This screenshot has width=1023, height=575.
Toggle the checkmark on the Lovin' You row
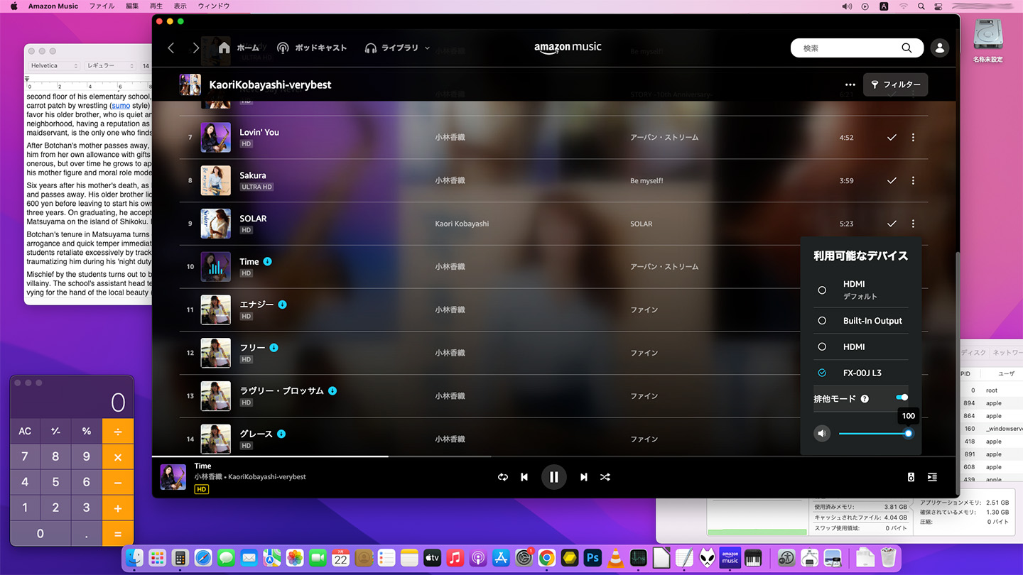pyautogui.click(x=892, y=137)
